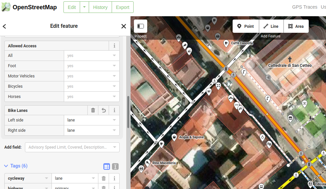This screenshot has width=326, height=189.
Task: Show info for Bike Lanes field
Action: (114, 110)
